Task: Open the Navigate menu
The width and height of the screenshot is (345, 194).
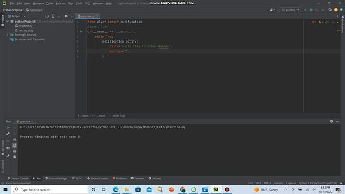Action: click(x=38, y=4)
